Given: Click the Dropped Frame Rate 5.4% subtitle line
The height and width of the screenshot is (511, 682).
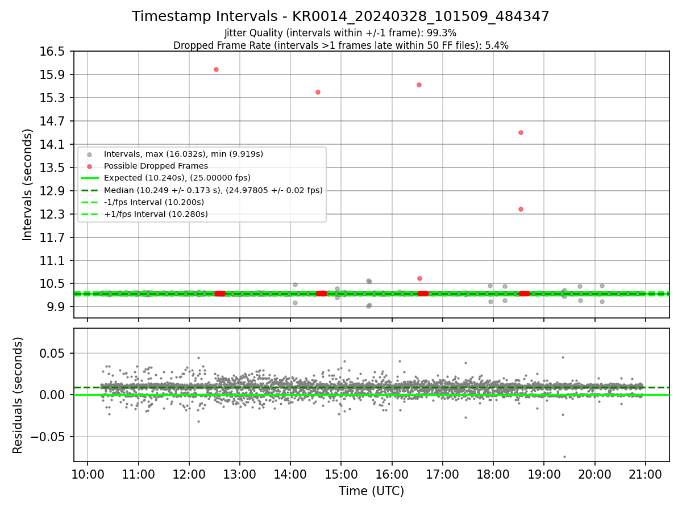Looking at the screenshot, I should click(340, 45).
